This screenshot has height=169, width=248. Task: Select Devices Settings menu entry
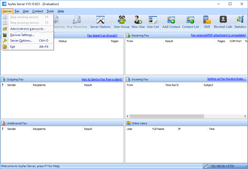(27, 35)
